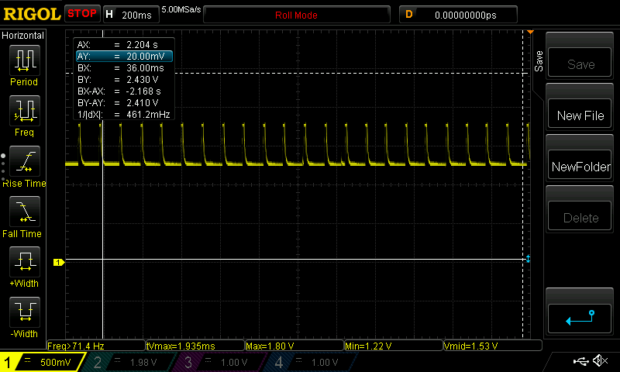
Task: Select the 200ms horizontal timebase field
Action: point(131,15)
